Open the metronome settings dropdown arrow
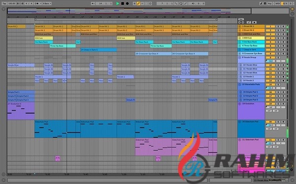 (x=41, y=3)
